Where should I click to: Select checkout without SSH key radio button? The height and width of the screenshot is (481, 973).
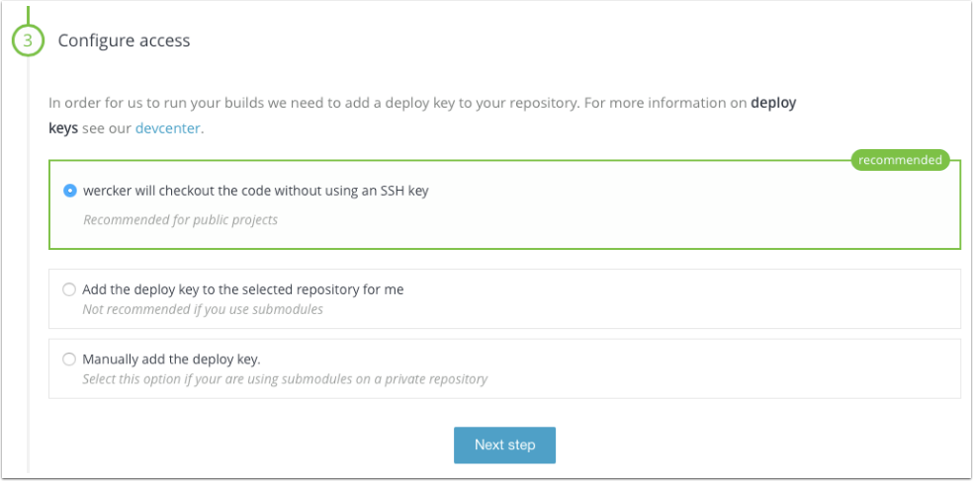point(70,191)
